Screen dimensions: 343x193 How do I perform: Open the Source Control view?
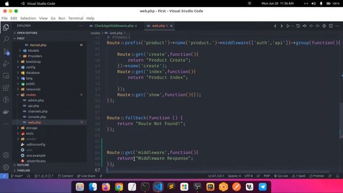point(6,51)
